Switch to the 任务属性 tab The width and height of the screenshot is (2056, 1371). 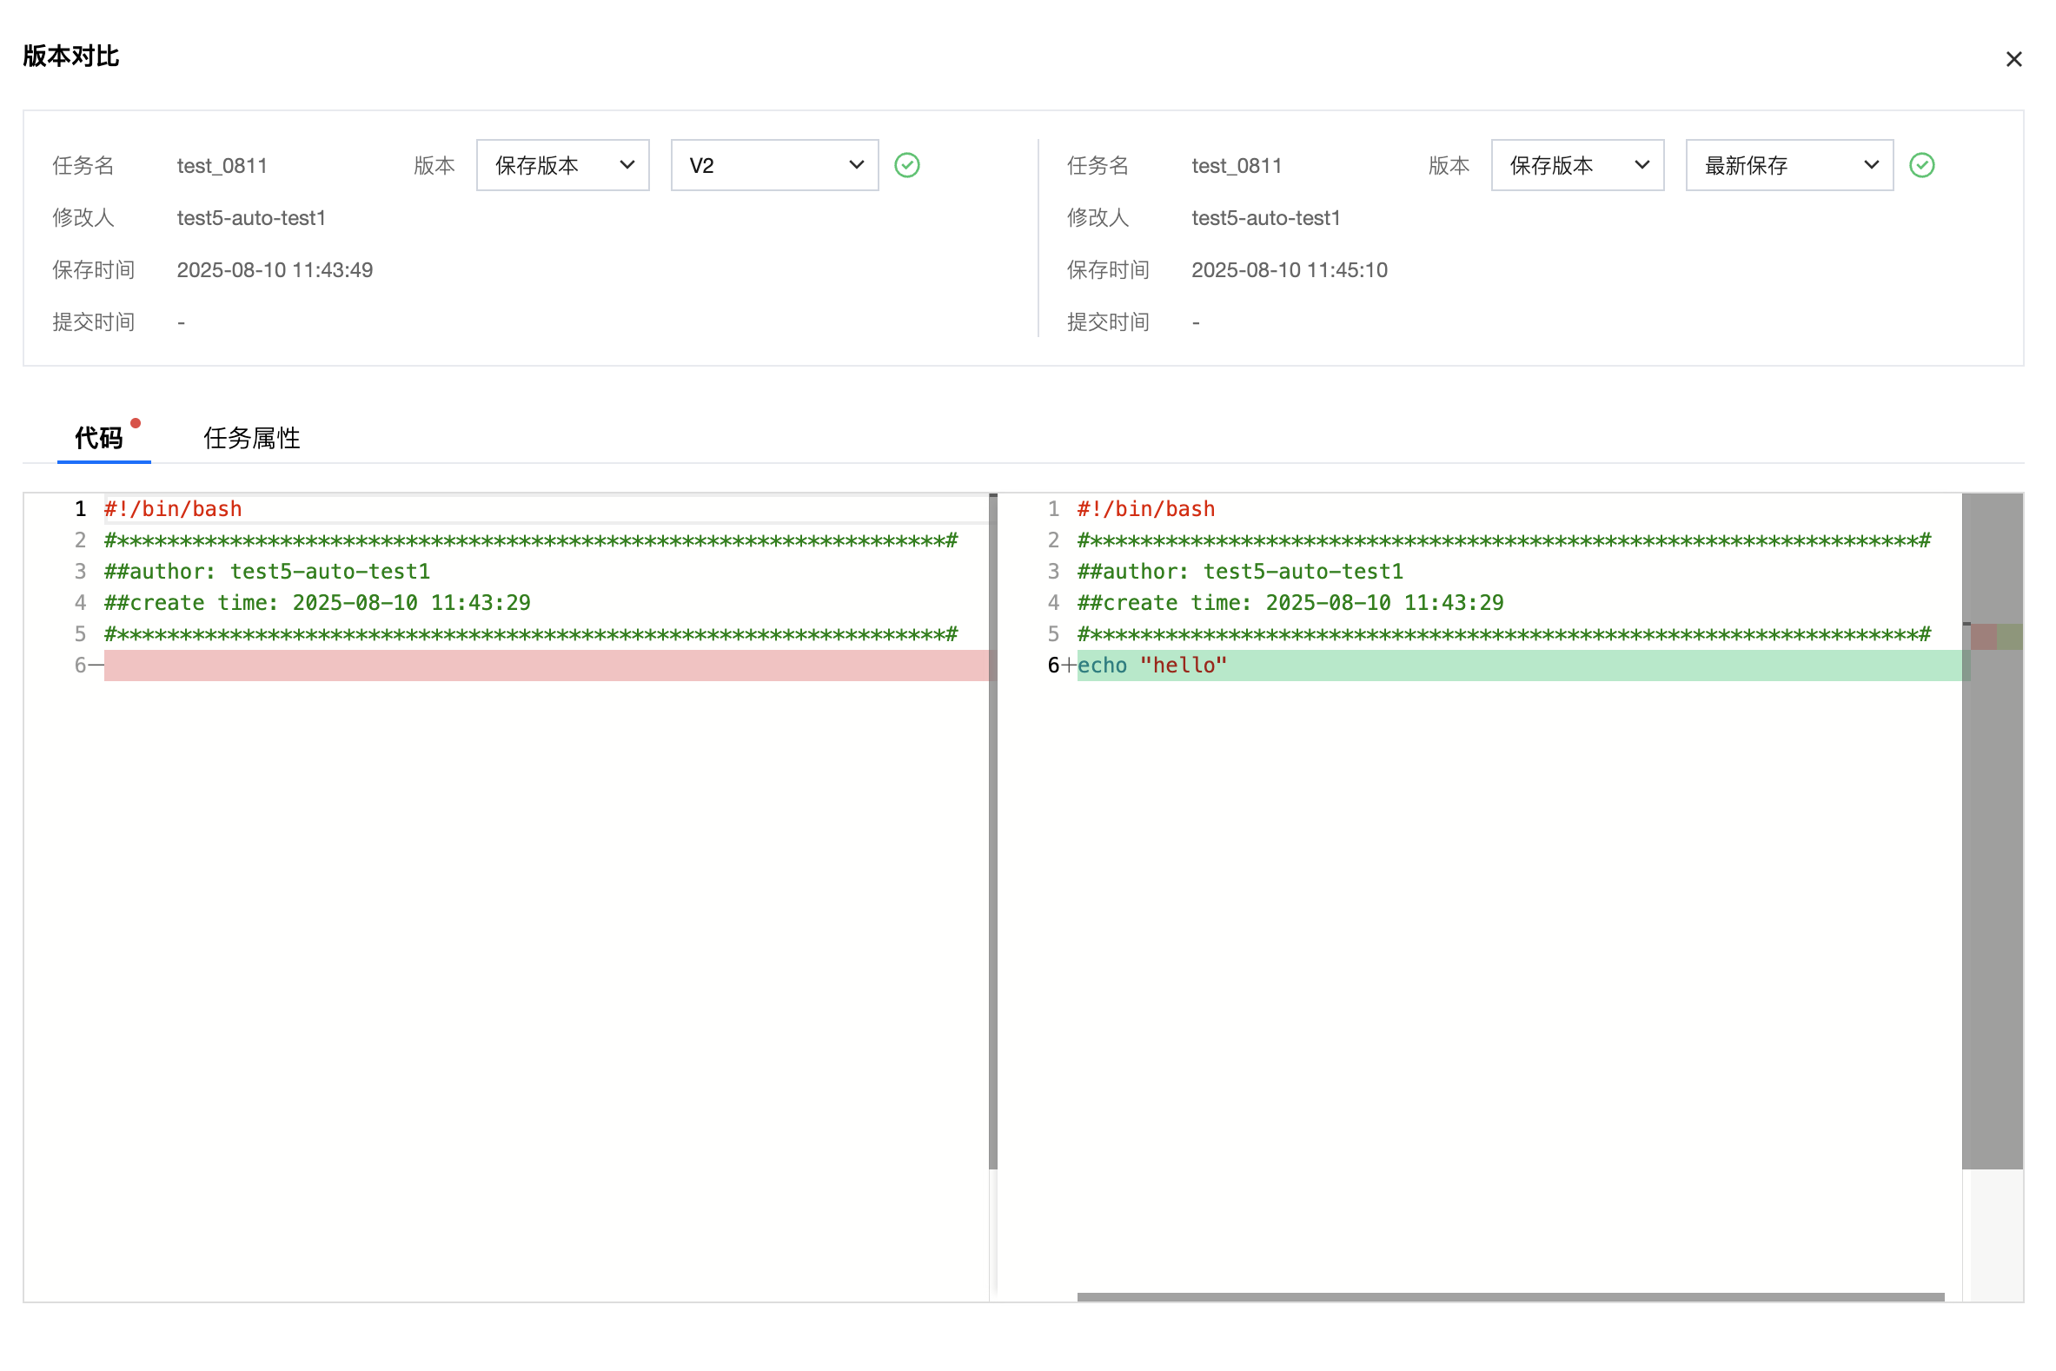click(x=252, y=438)
